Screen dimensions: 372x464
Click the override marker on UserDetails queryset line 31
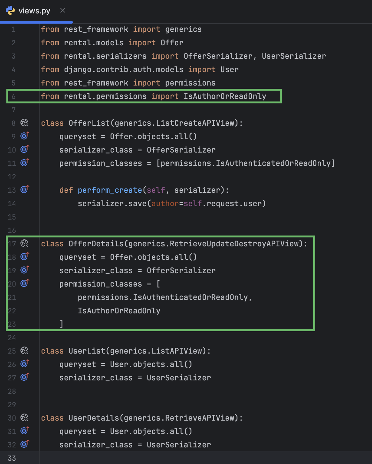[24, 430]
